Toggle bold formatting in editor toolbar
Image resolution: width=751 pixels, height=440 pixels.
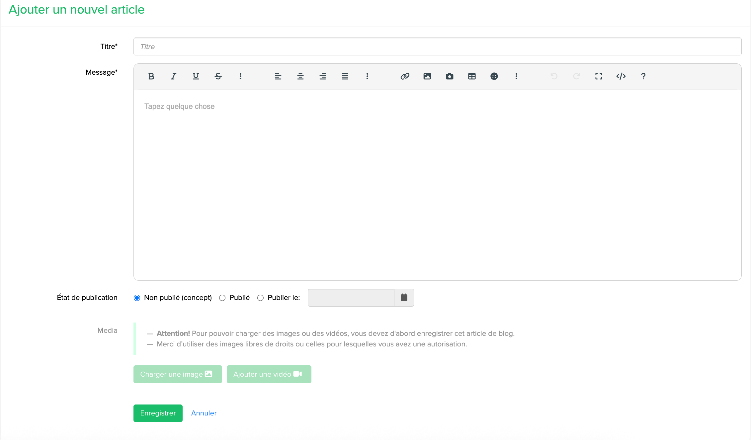(151, 76)
